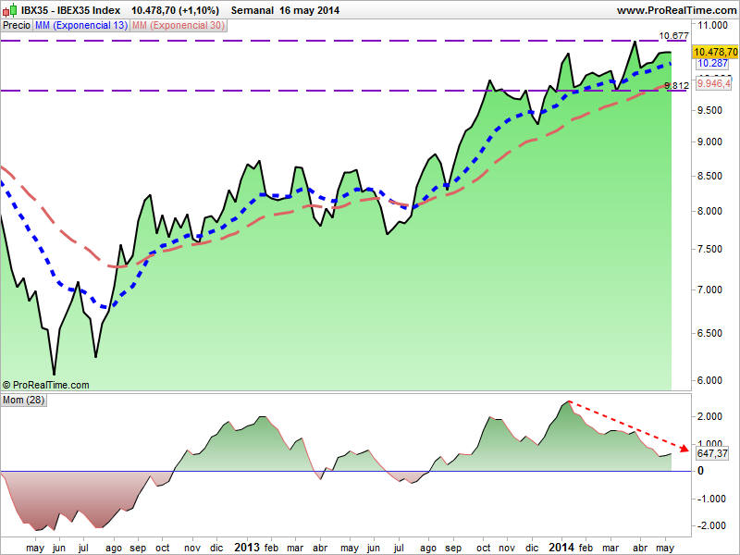Viewport: 740px width, 555px height.
Task: Click the © ProRealTime.com watermark
Action: pyautogui.click(x=46, y=385)
